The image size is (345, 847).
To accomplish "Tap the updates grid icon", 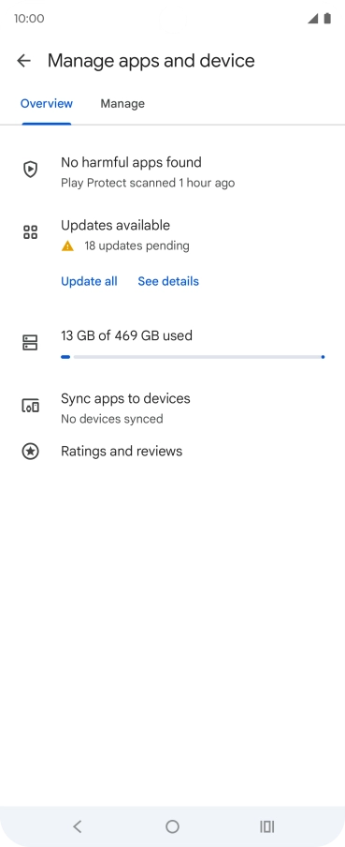I will (x=30, y=232).
